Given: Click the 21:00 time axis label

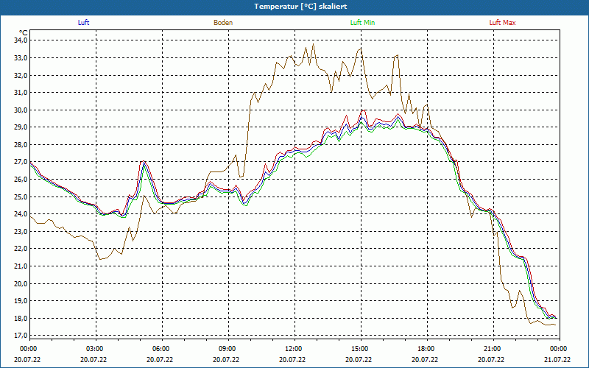Looking at the screenshot, I should (x=493, y=349).
